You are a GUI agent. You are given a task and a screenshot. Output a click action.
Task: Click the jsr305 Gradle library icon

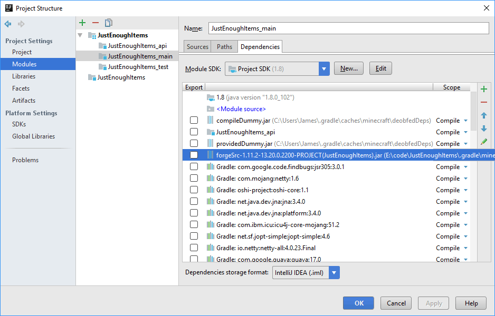pos(210,166)
